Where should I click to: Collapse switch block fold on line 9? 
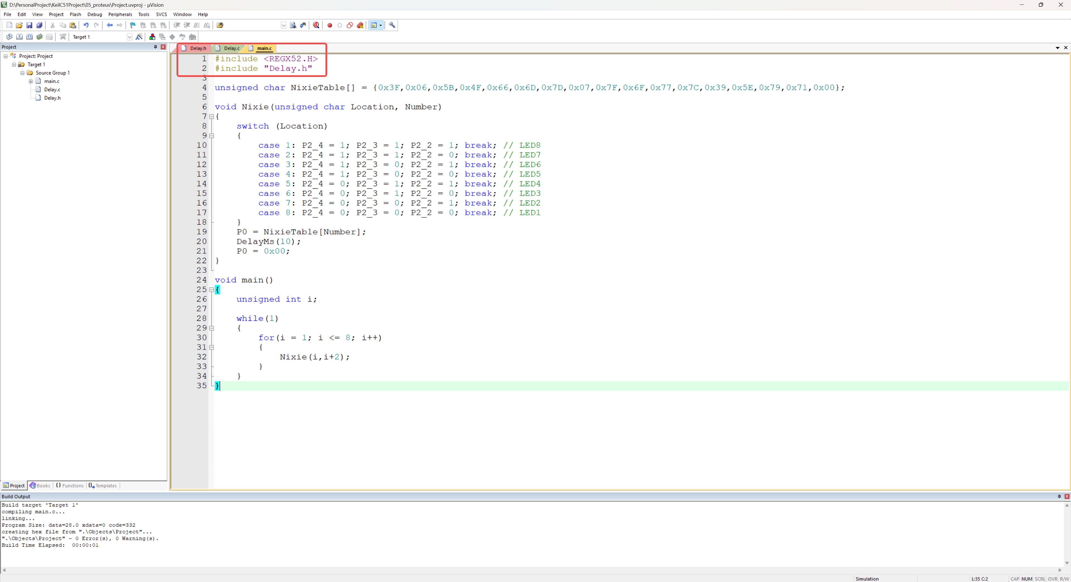pyautogui.click(x=212, y=136)
